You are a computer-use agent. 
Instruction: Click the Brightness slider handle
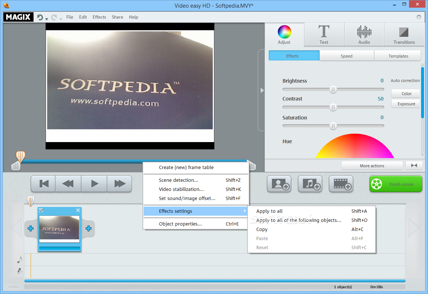point(333,89)
